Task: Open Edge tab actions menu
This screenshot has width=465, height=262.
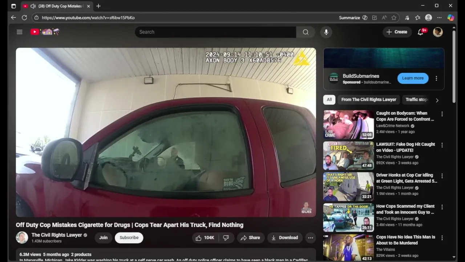Action: tap(13, 6)
